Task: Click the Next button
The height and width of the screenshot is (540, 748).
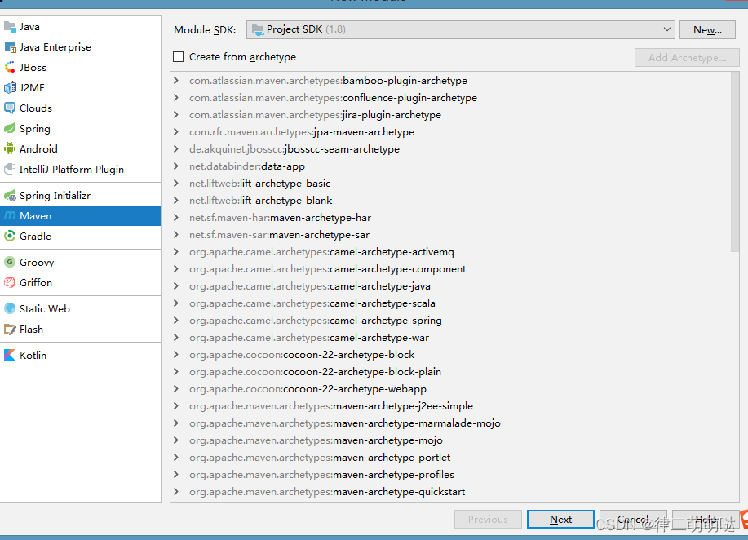Action: [x=560, y=519]
